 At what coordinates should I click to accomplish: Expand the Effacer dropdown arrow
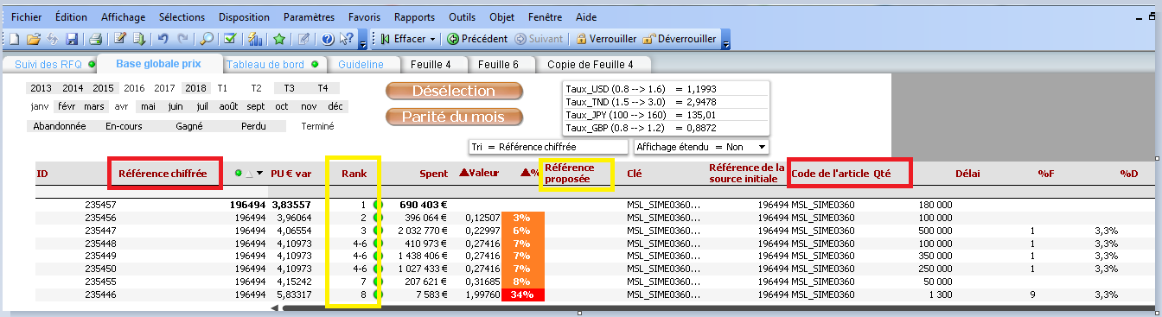click(x=432, y=40)
